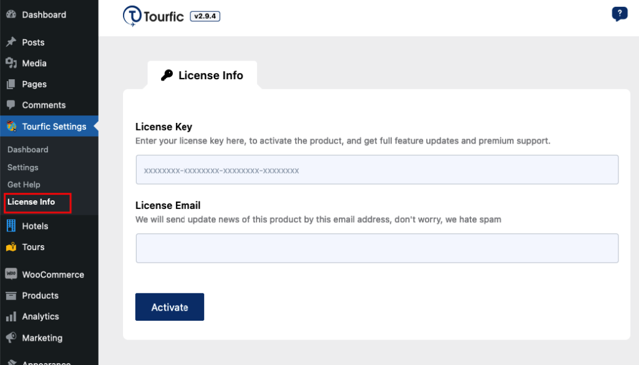Click the License Key heading text

164,127
